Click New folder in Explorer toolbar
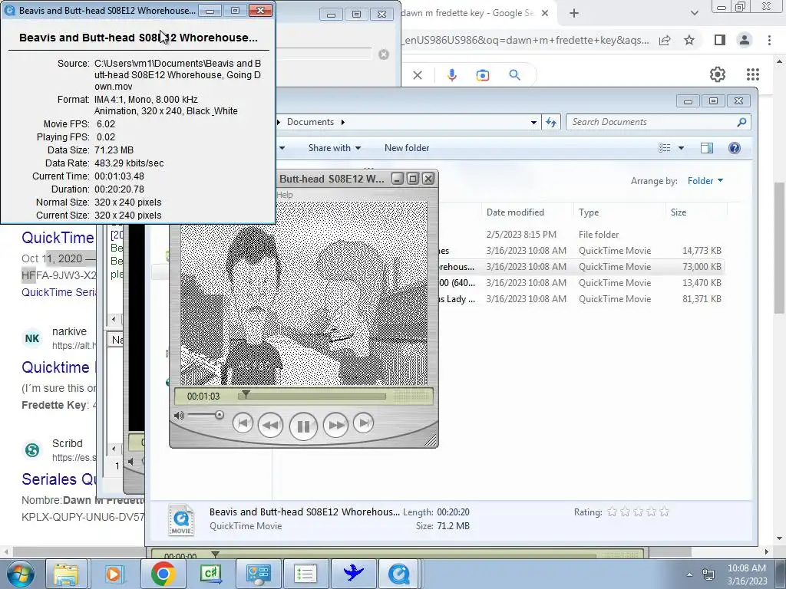Viewport: 786px width, 589px height. point(407,148)
